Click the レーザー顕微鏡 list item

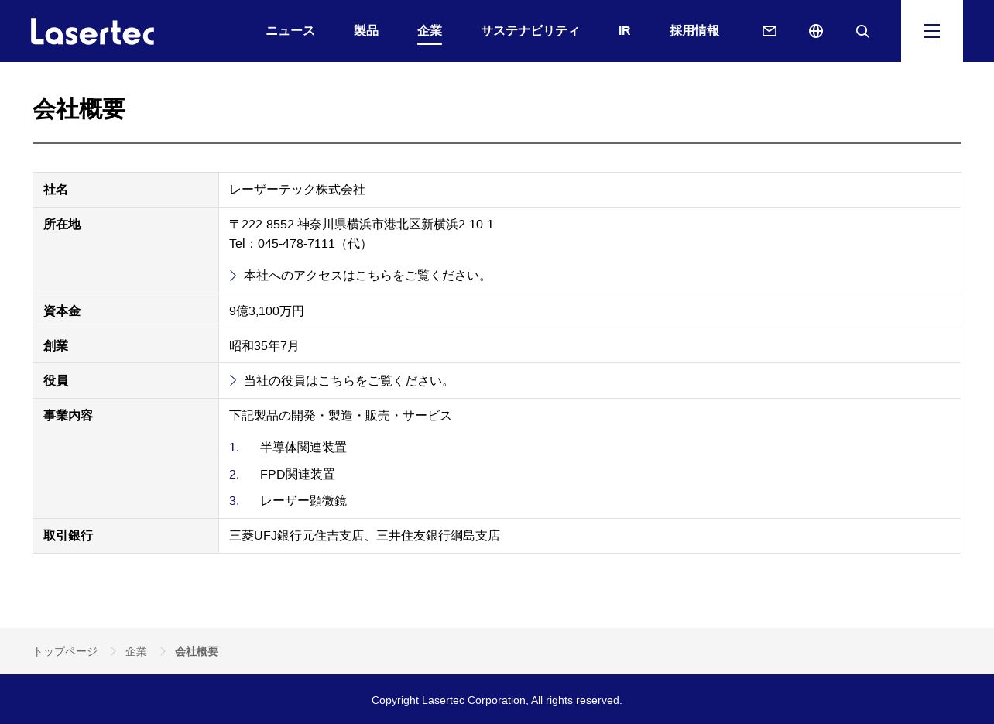[x=303, y=501]
